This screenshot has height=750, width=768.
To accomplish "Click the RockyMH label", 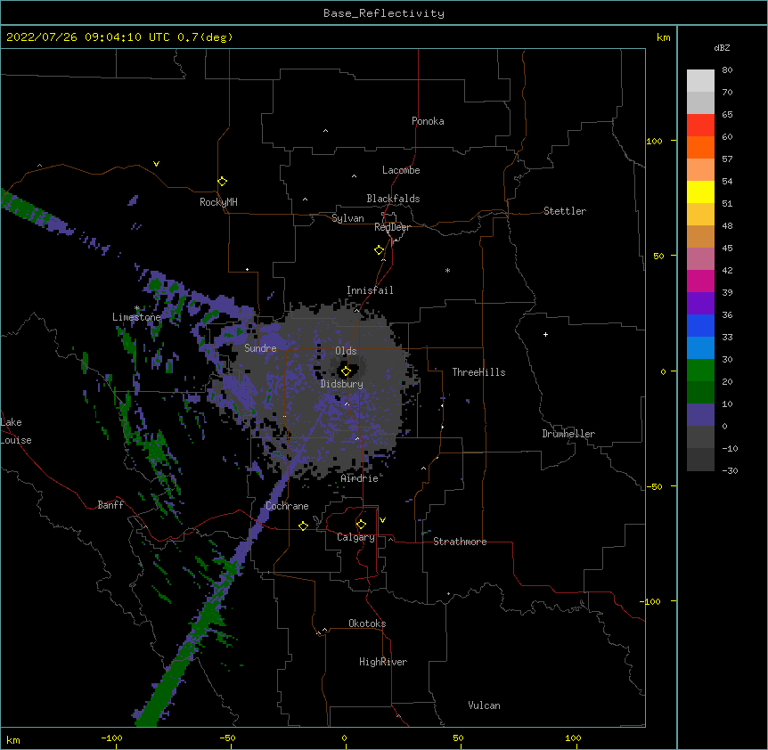I will [x=218, y=202].
